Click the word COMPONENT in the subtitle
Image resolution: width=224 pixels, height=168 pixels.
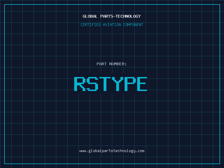coord(133,25)
